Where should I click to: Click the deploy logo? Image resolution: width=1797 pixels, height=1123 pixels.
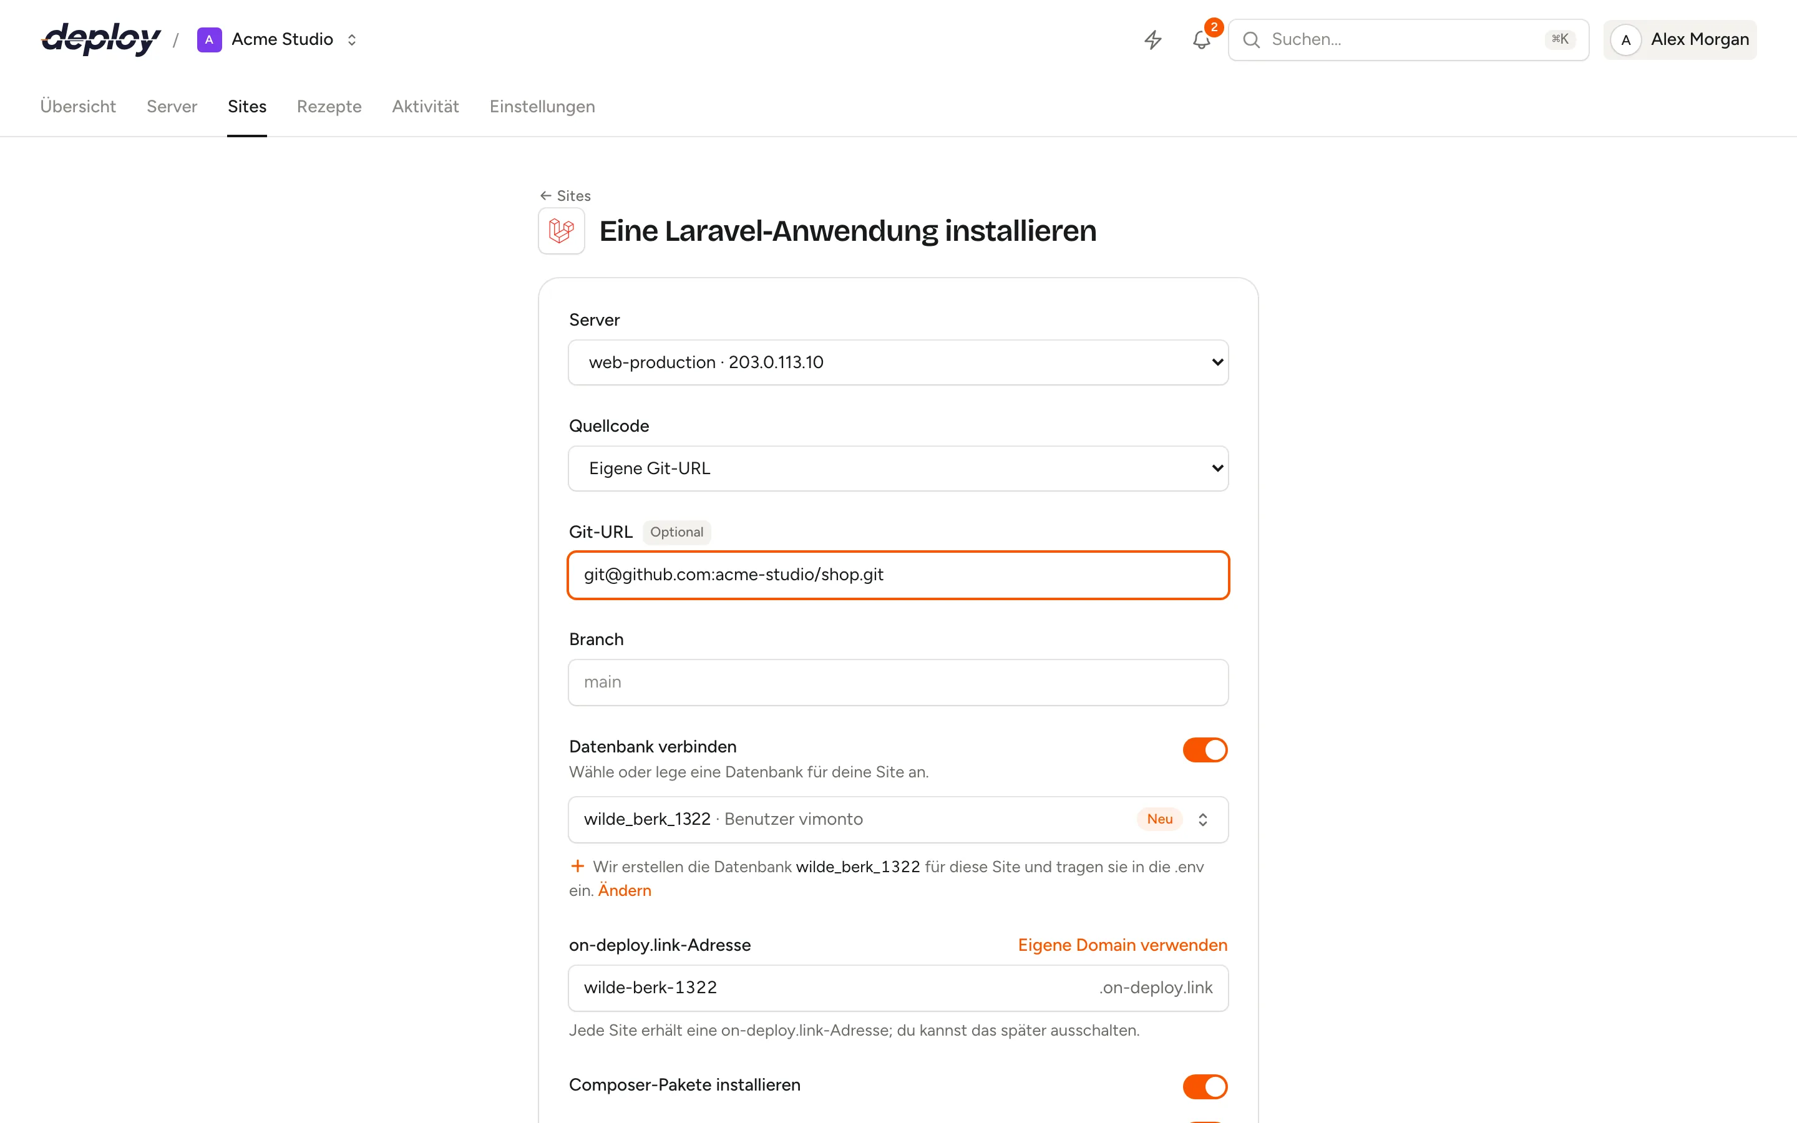point(101,39)
